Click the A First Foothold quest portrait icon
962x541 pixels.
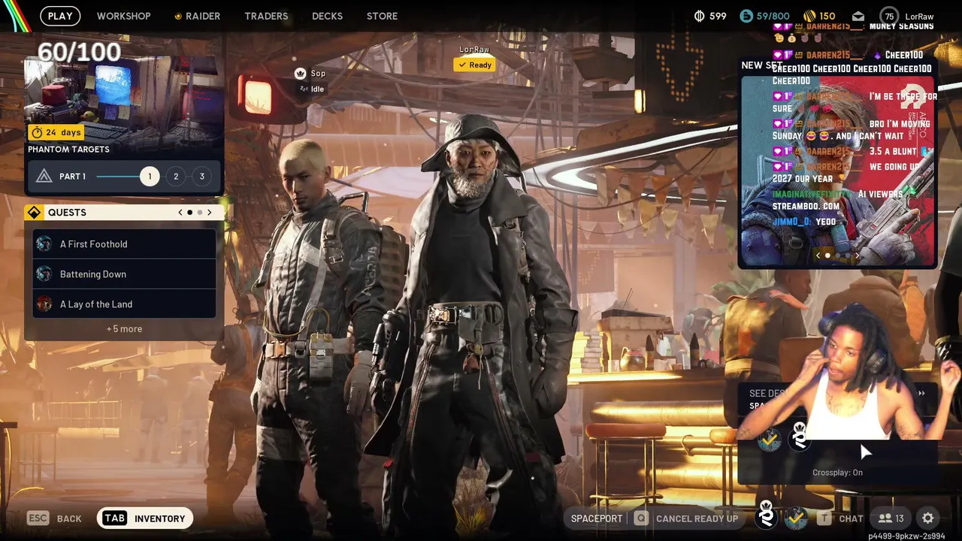[x=44, y=244]
